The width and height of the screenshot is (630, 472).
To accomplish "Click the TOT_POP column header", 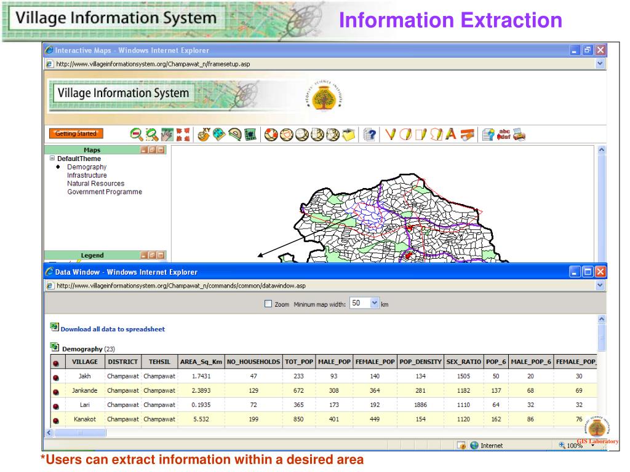I will point(299,361).
